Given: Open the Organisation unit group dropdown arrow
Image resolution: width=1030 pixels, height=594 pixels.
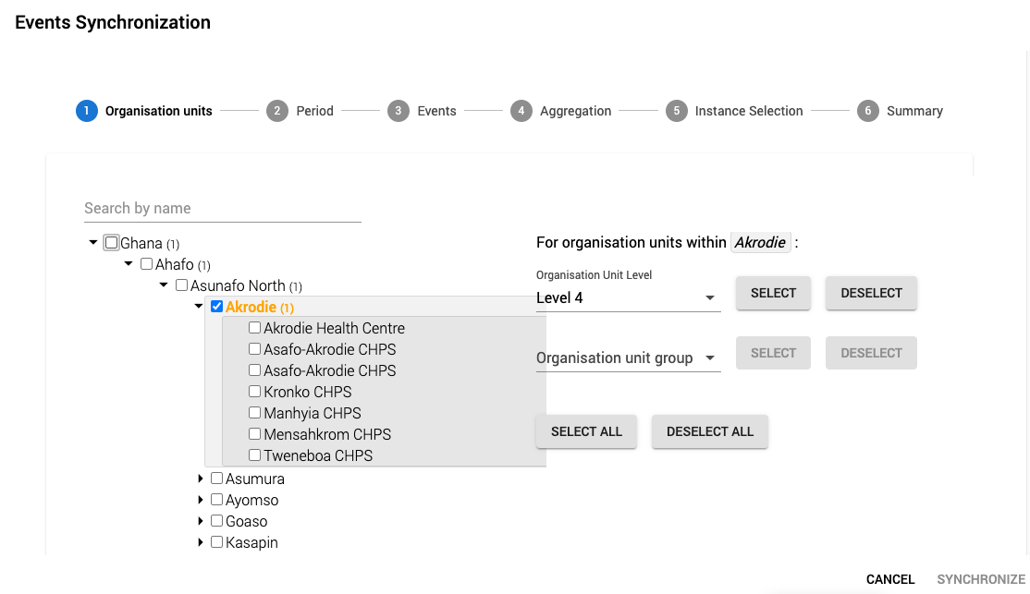Looking at the screenshot, I should point(710,358).
